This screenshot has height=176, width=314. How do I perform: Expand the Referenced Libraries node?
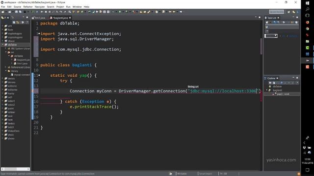[x=6, y=67]
